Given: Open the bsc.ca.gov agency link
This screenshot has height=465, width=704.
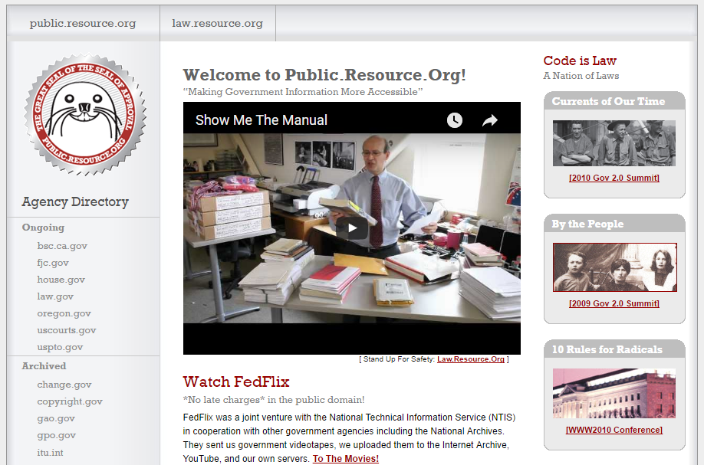Looking at the screenshot, I should (62, 246).
